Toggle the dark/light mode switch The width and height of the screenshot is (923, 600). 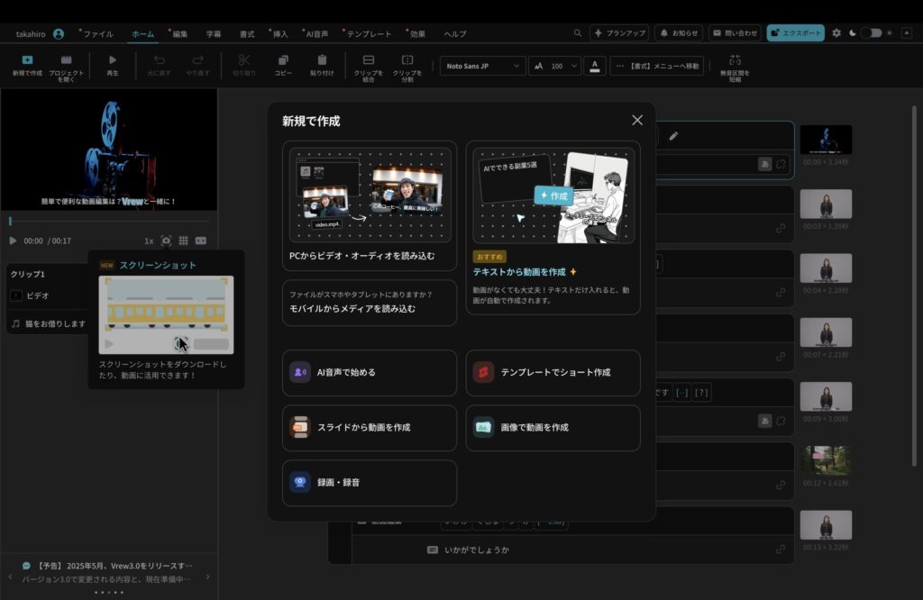(x=872, y=33)
